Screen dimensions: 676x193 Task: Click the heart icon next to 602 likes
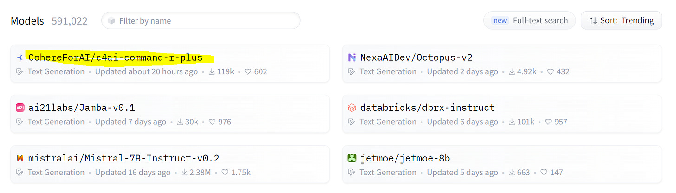248,72
